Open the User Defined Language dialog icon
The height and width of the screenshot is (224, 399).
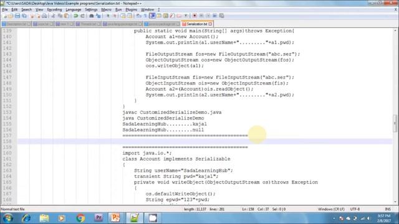pyautogui.click(x=159, y=16)
